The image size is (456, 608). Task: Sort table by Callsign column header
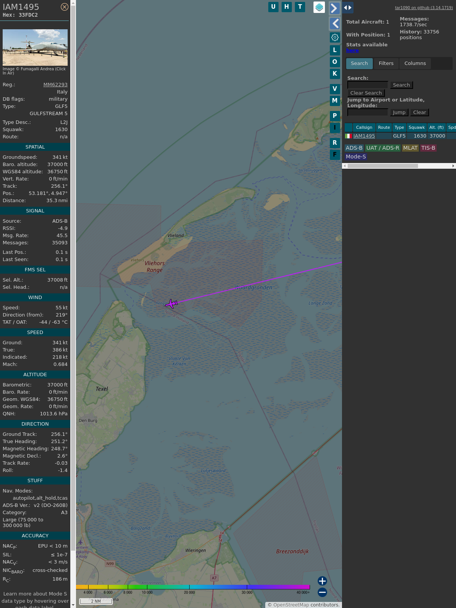(x=364, y=127)
